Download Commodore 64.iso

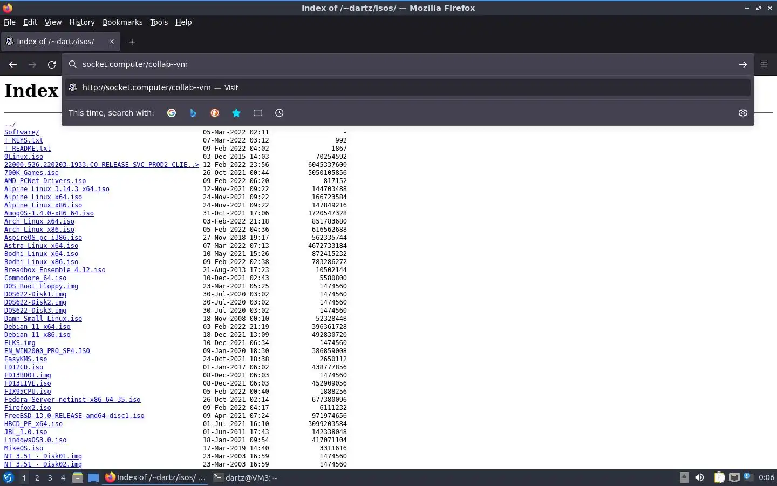pos(36,278)
